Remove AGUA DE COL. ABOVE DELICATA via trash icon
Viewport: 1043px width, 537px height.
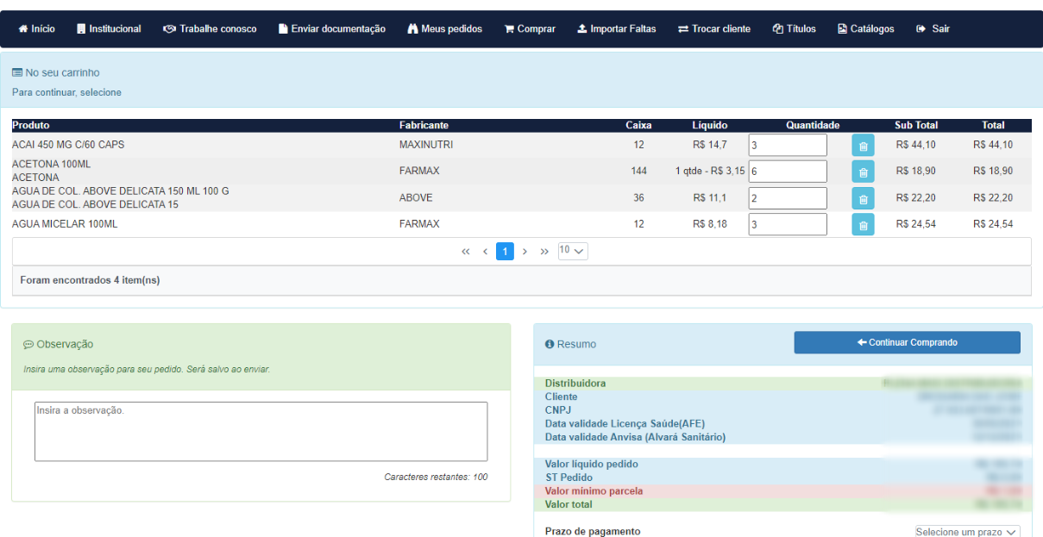pos(863,198)
